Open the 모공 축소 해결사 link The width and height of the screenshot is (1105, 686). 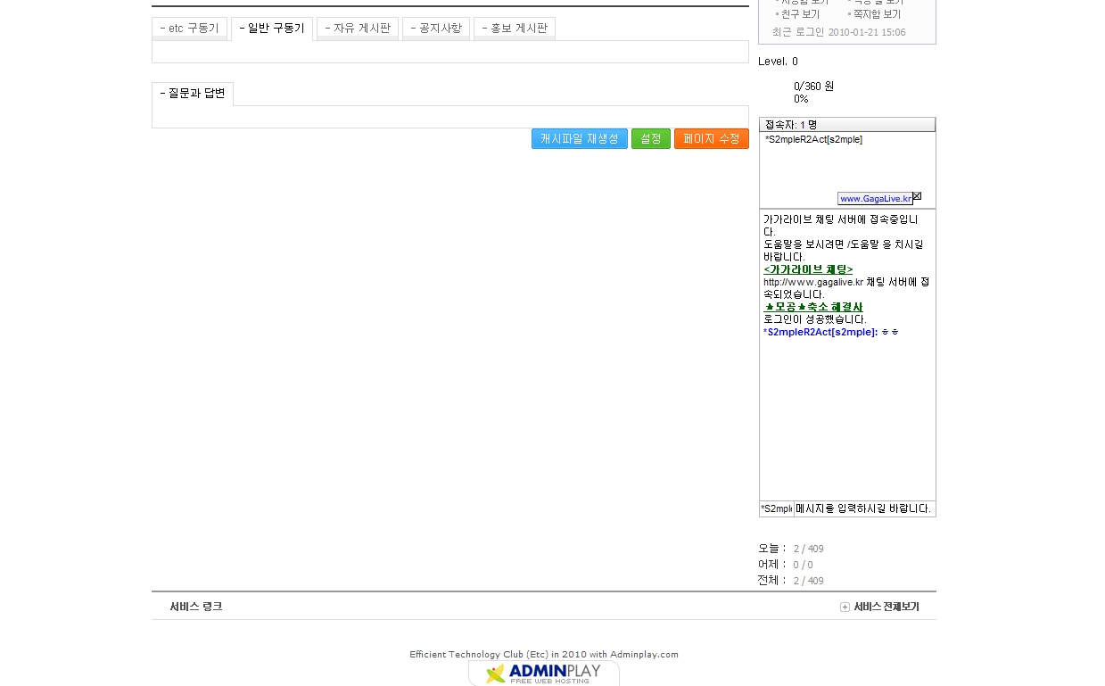point(813,307)
